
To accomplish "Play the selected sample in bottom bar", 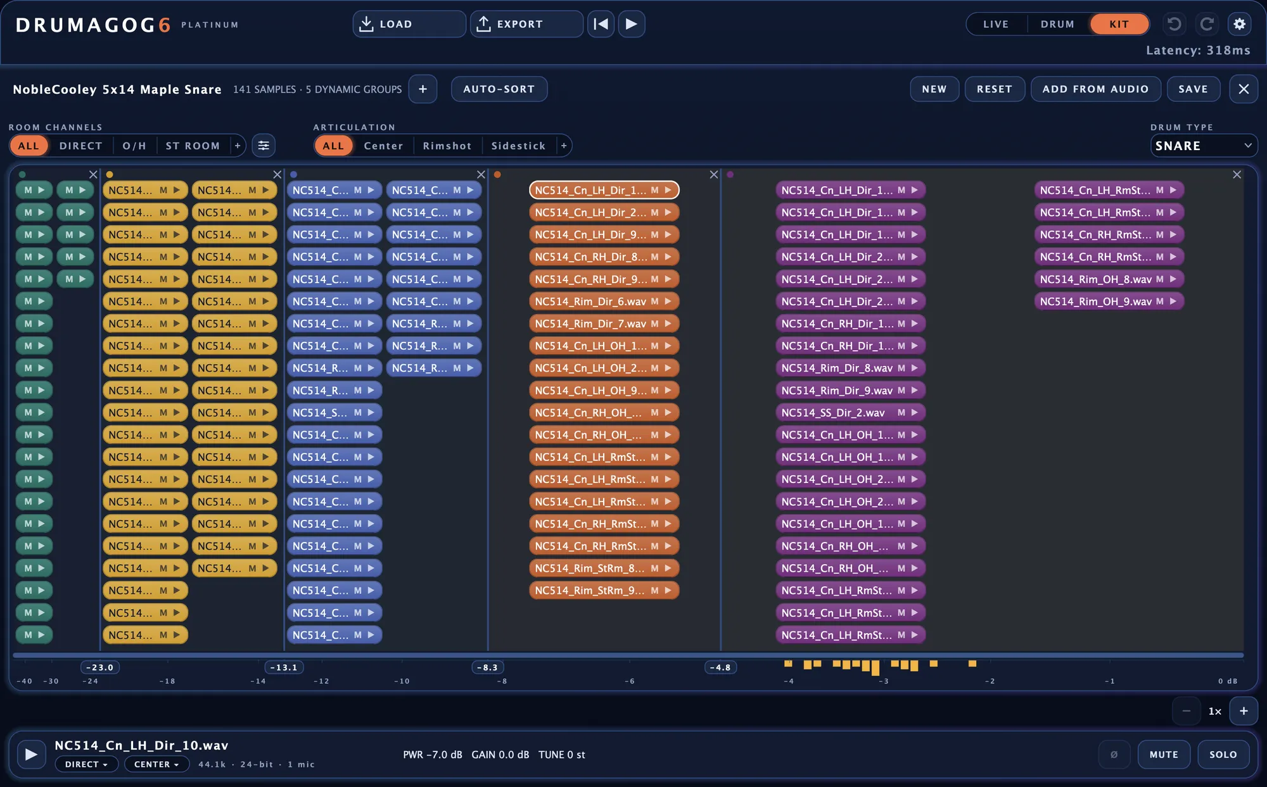I will tap(31, 754).
